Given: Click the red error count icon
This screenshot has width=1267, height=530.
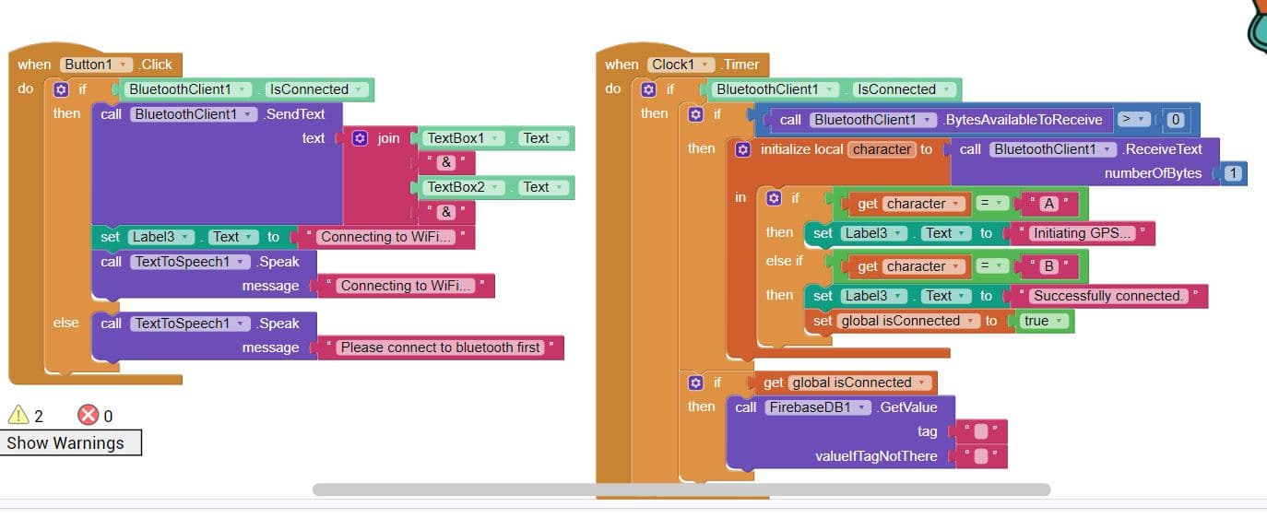Looking at the screenshot, I should click(x=88, y=415).
